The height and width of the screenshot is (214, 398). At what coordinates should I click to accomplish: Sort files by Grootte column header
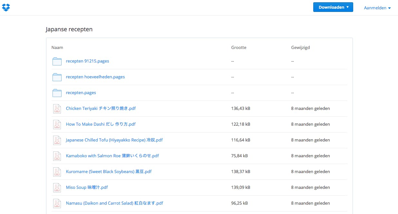click(238, 47)
